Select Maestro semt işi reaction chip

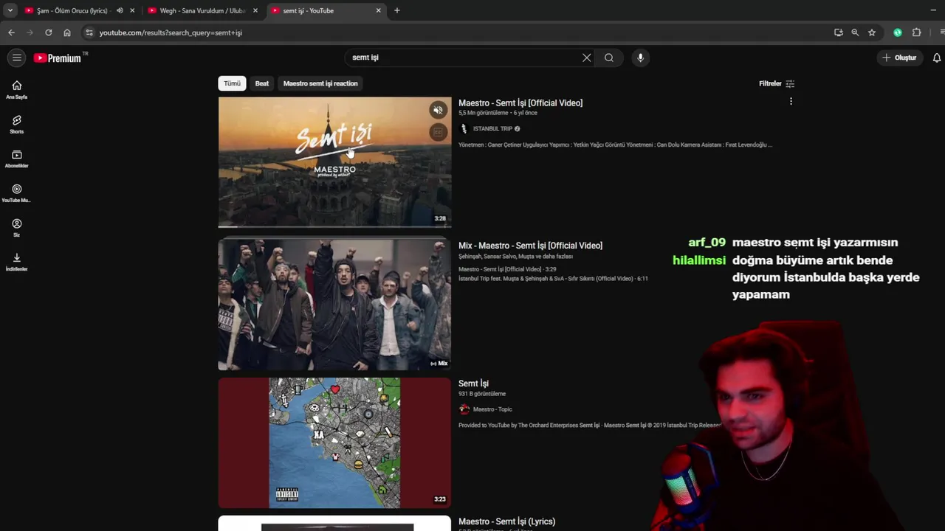coord(320,83)
